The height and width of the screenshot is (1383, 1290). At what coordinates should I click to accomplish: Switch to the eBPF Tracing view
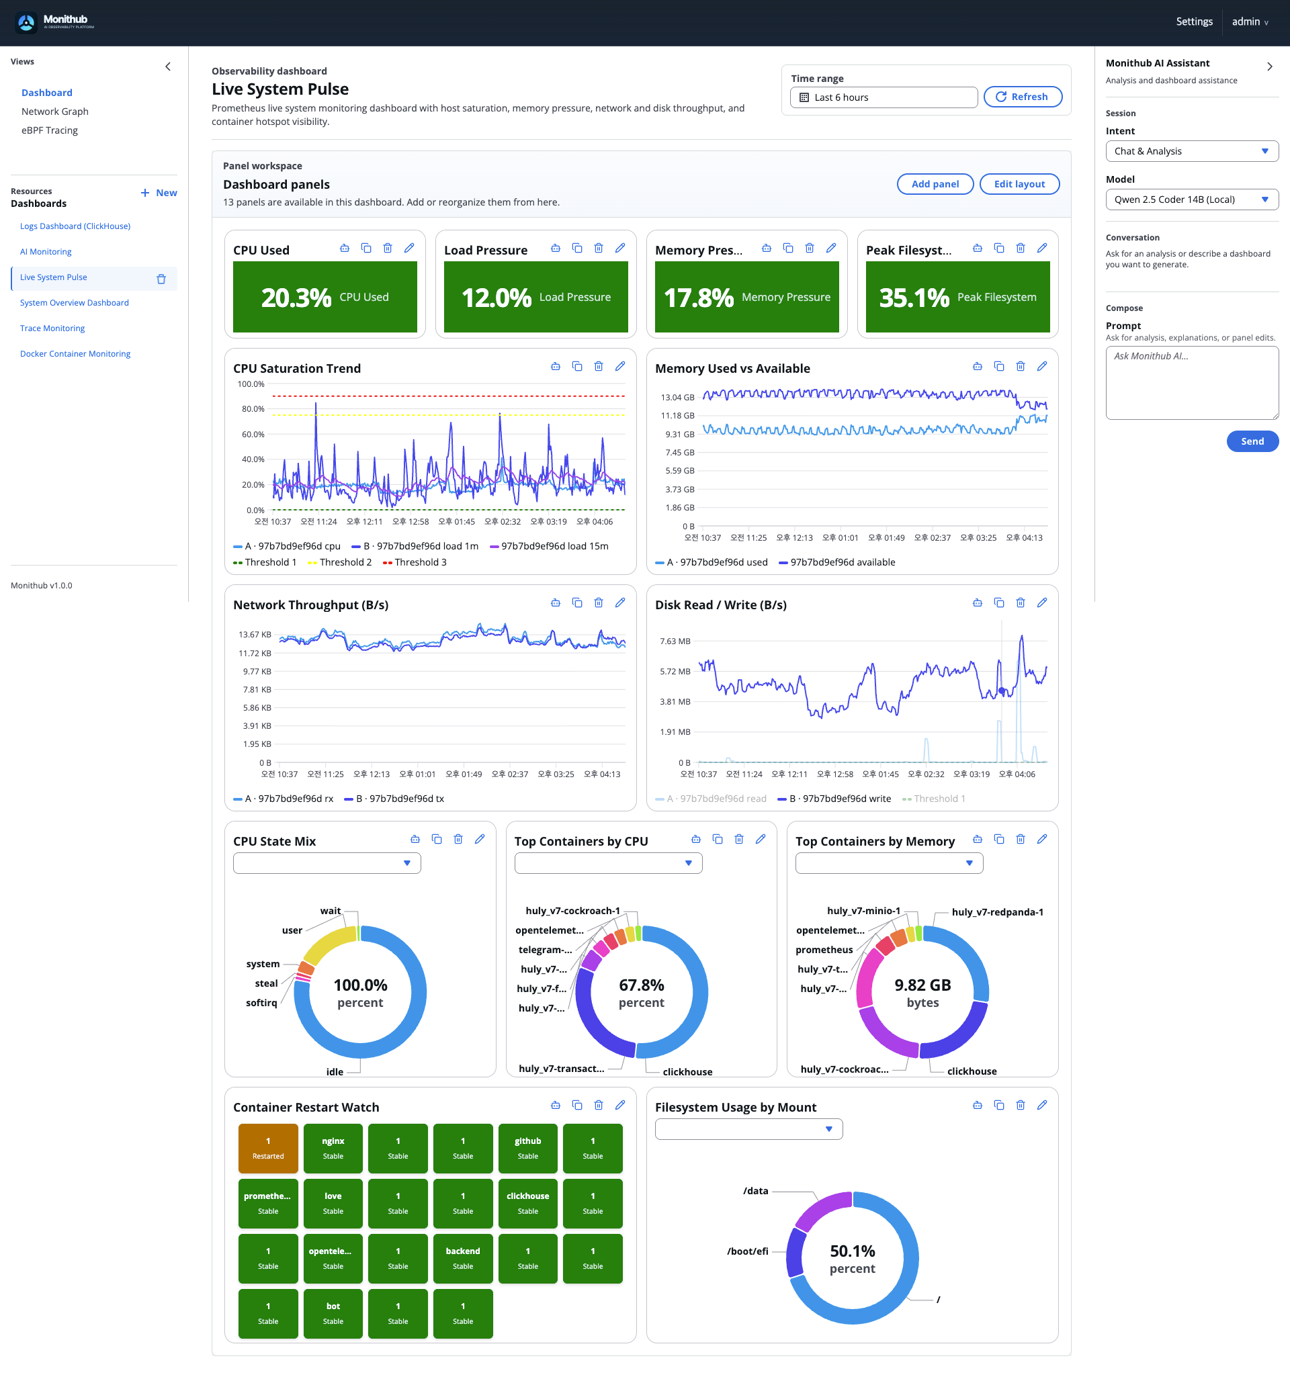pos(50,130)
